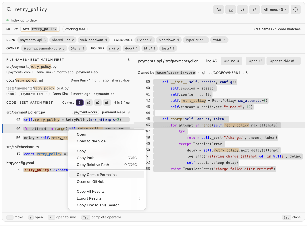Image resolution: width=307 pixels, height=226 pixels.
Task: Open src/payments/retry_policy.py file result
Action: point(68,69)
